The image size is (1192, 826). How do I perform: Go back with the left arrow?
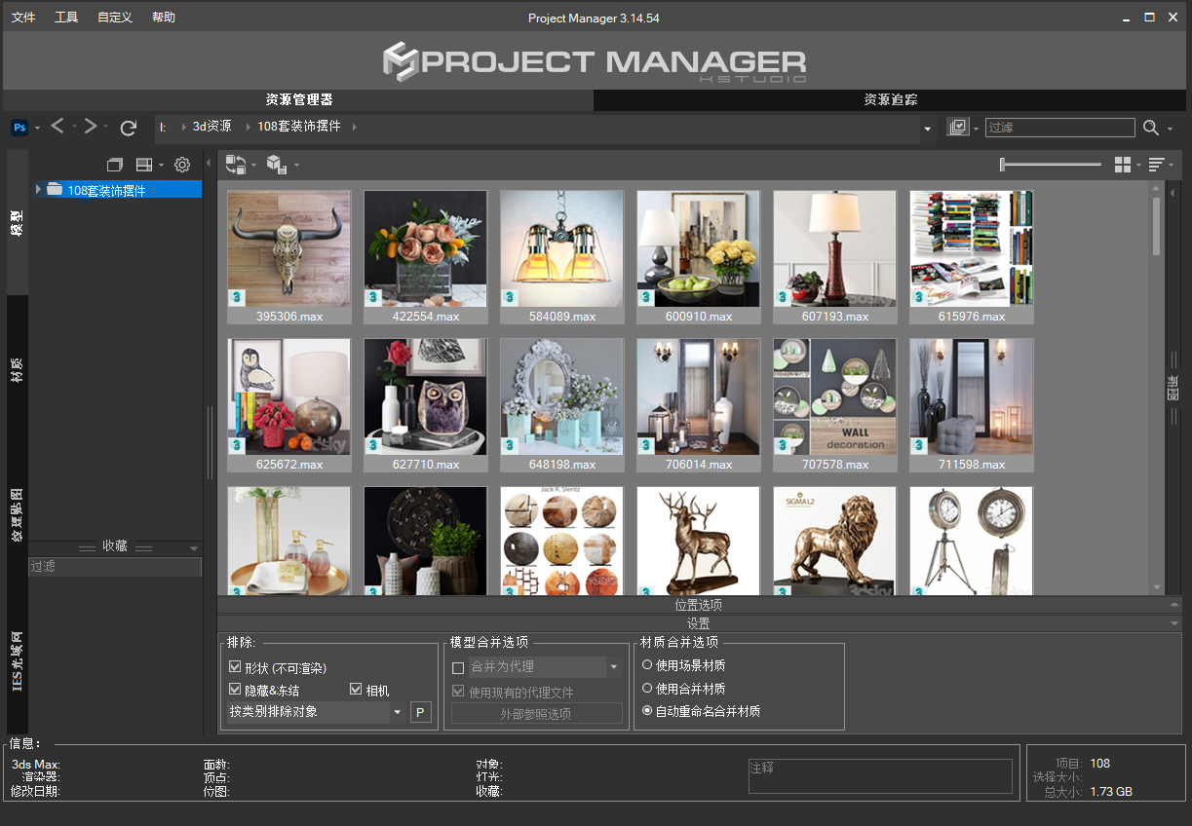(x=58, y=127)
